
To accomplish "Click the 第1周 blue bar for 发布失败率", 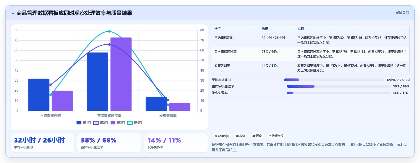I will 156,104.
